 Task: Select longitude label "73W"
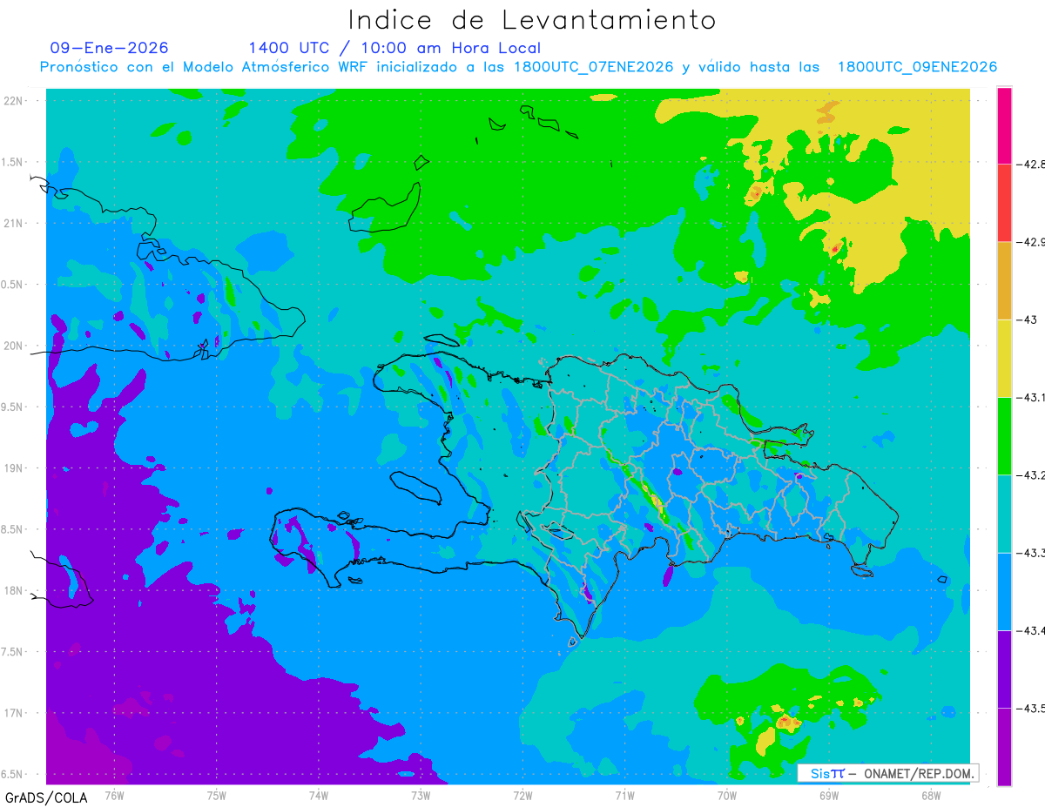click(x=421, y=796)
